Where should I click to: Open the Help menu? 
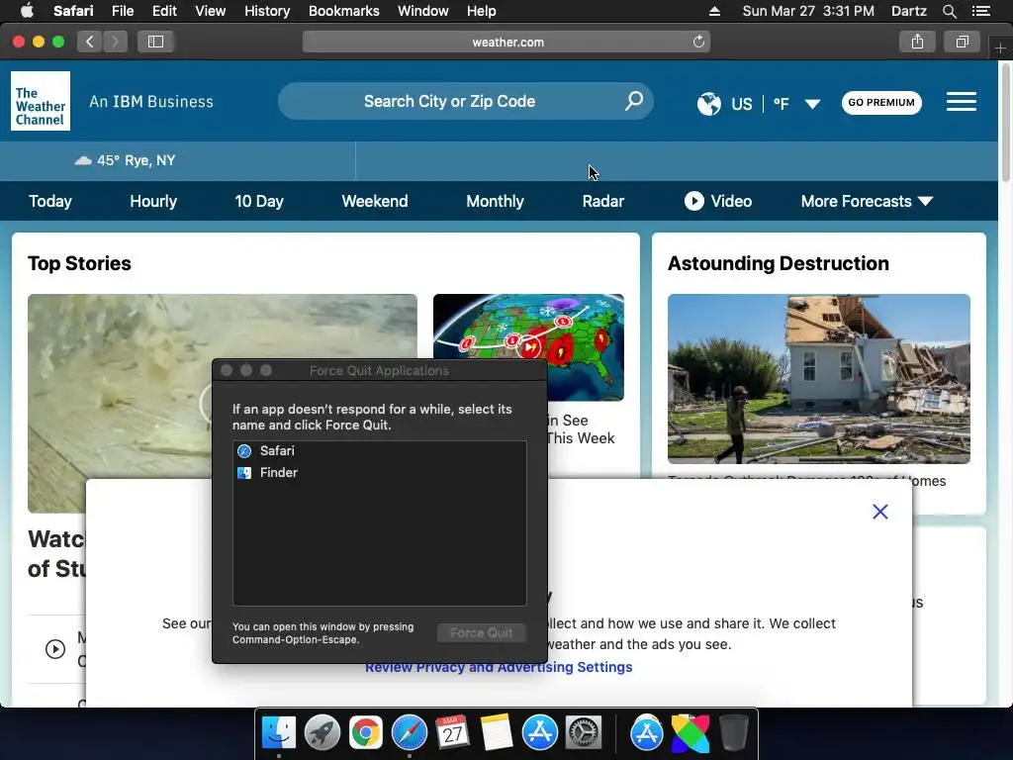[x=482, y=11]
